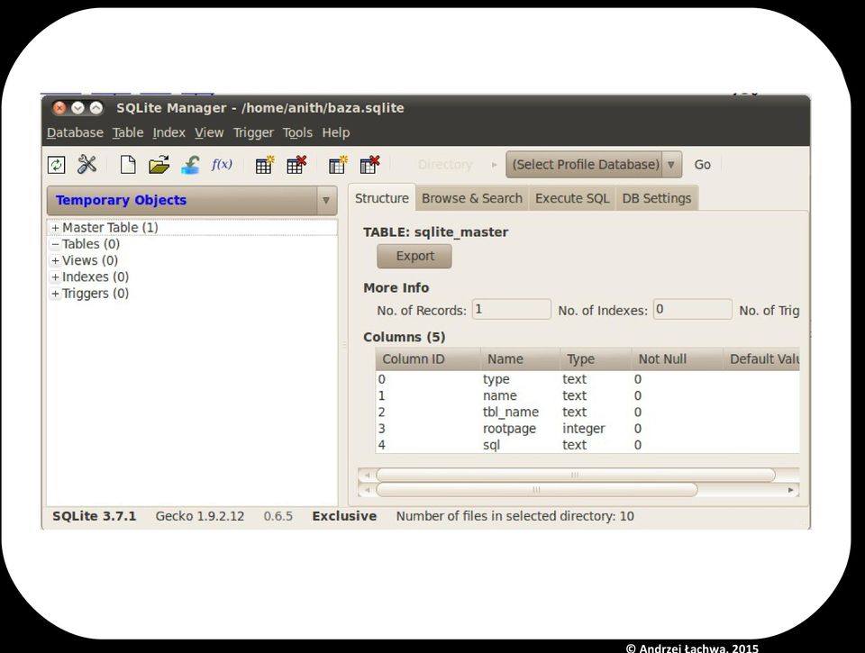This screenshot has width=865, height=653.
Task: Click 'Gecko 1.9.2.12' in status bar
Action: coord(200,516)
